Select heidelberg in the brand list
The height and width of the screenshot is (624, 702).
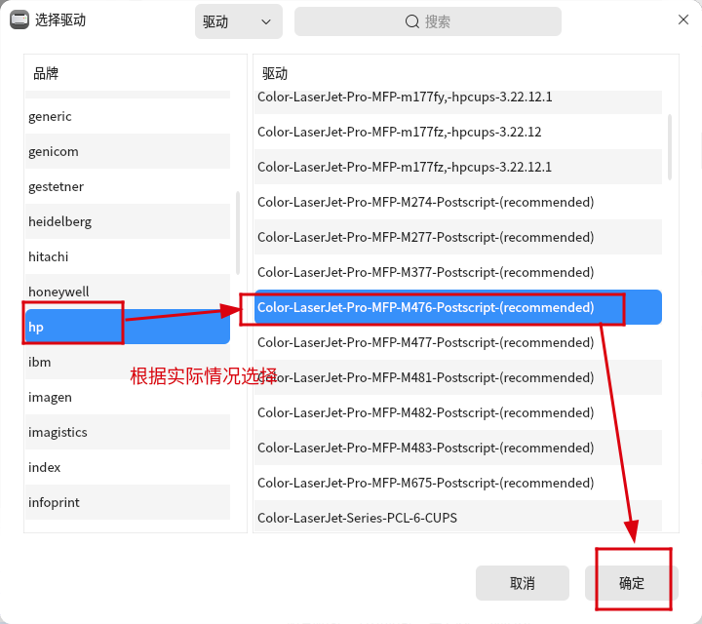(x=127, y=221)
